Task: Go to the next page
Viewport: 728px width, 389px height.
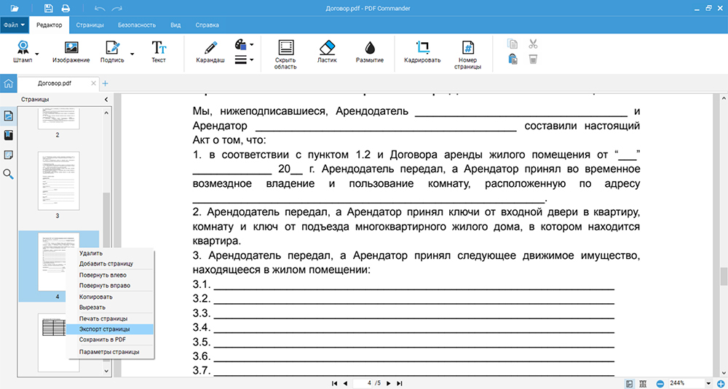Action: pyautogui.click(x=389, y=383)
